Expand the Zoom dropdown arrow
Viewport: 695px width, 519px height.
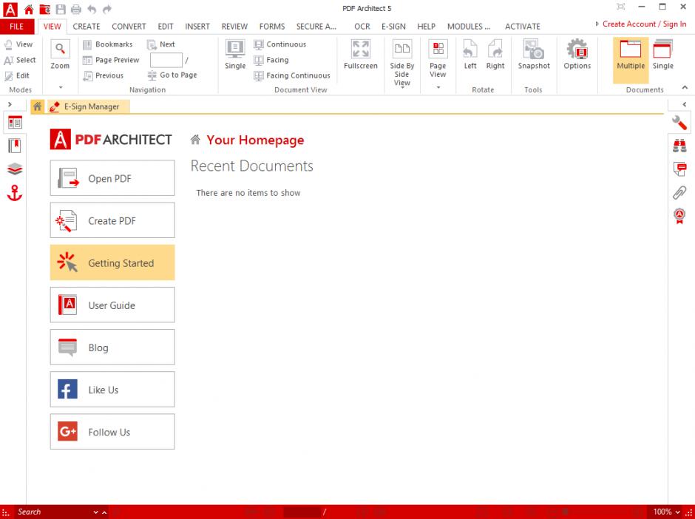click(60, 87)
